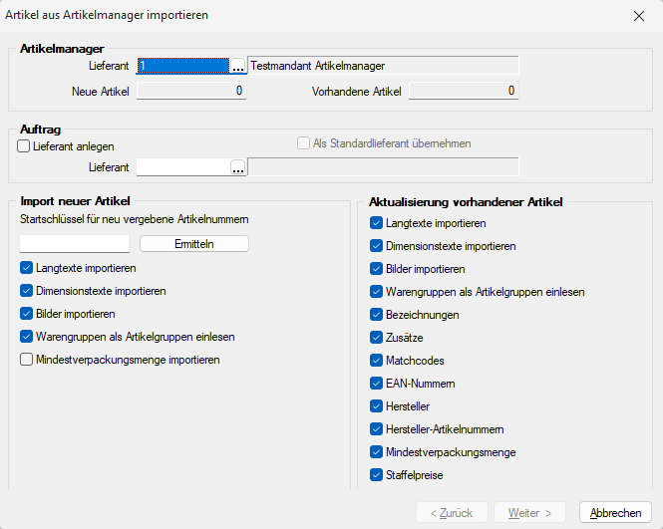Click the Ermitteln button
This screenshot has width=663, height=529.
[x=193, y=244]
